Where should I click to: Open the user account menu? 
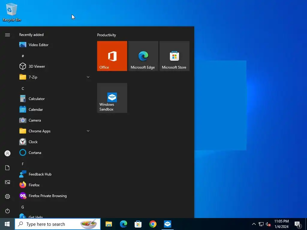pyautogui.click(x=7, y=153)
